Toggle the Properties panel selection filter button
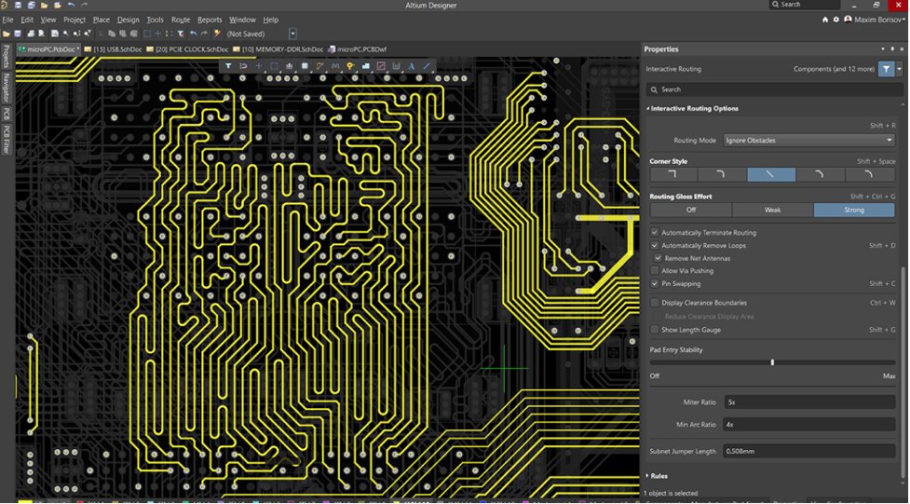This screenshot has width=910, height=504. pyautogui.click(x=886, y=69)
